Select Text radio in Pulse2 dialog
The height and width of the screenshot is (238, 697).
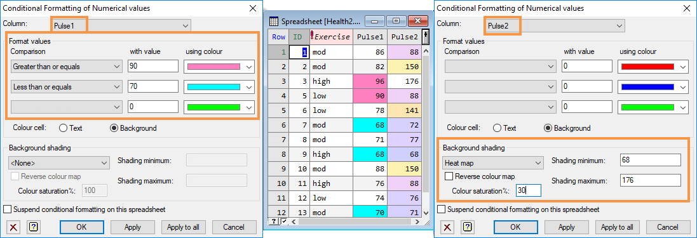click(x=497, y=128)
